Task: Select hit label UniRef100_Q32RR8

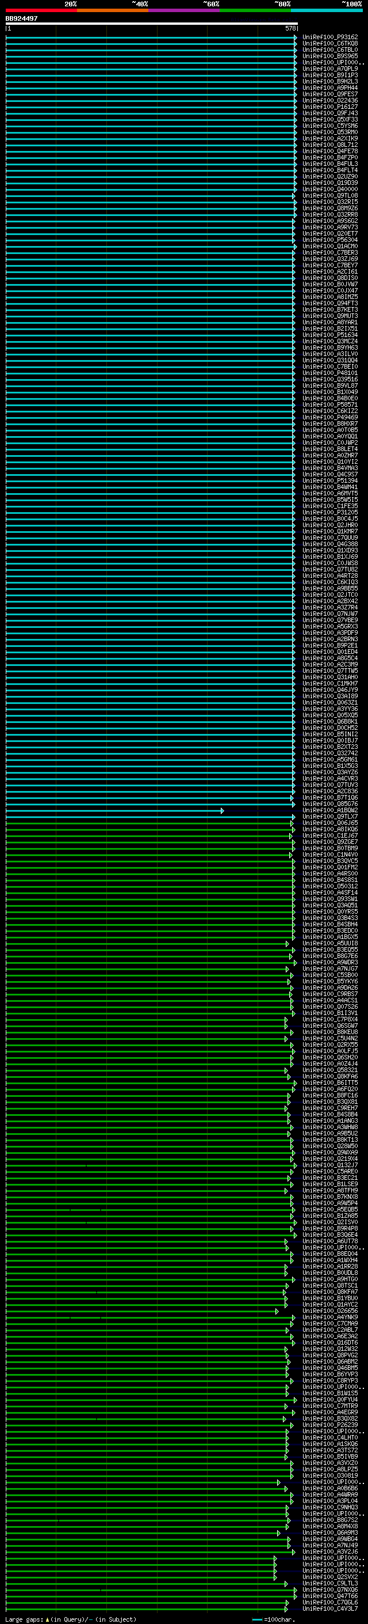Action: coord(330,214)
